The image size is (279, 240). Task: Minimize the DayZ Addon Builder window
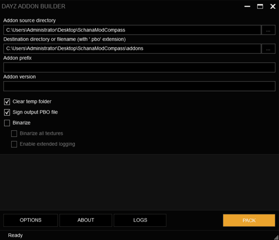[247, 6]
